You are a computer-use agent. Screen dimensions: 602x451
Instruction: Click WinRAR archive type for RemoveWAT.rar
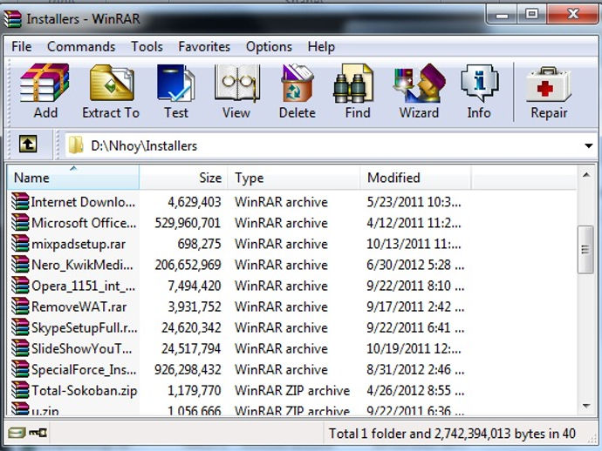(281, 307)
